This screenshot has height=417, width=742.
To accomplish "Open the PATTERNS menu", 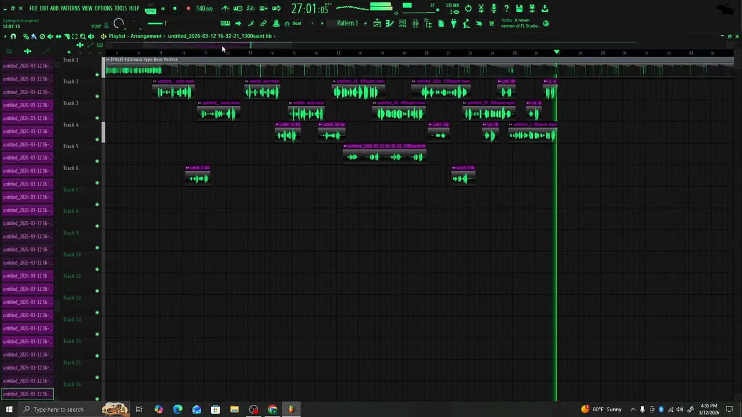I will (x=70, y=9).
